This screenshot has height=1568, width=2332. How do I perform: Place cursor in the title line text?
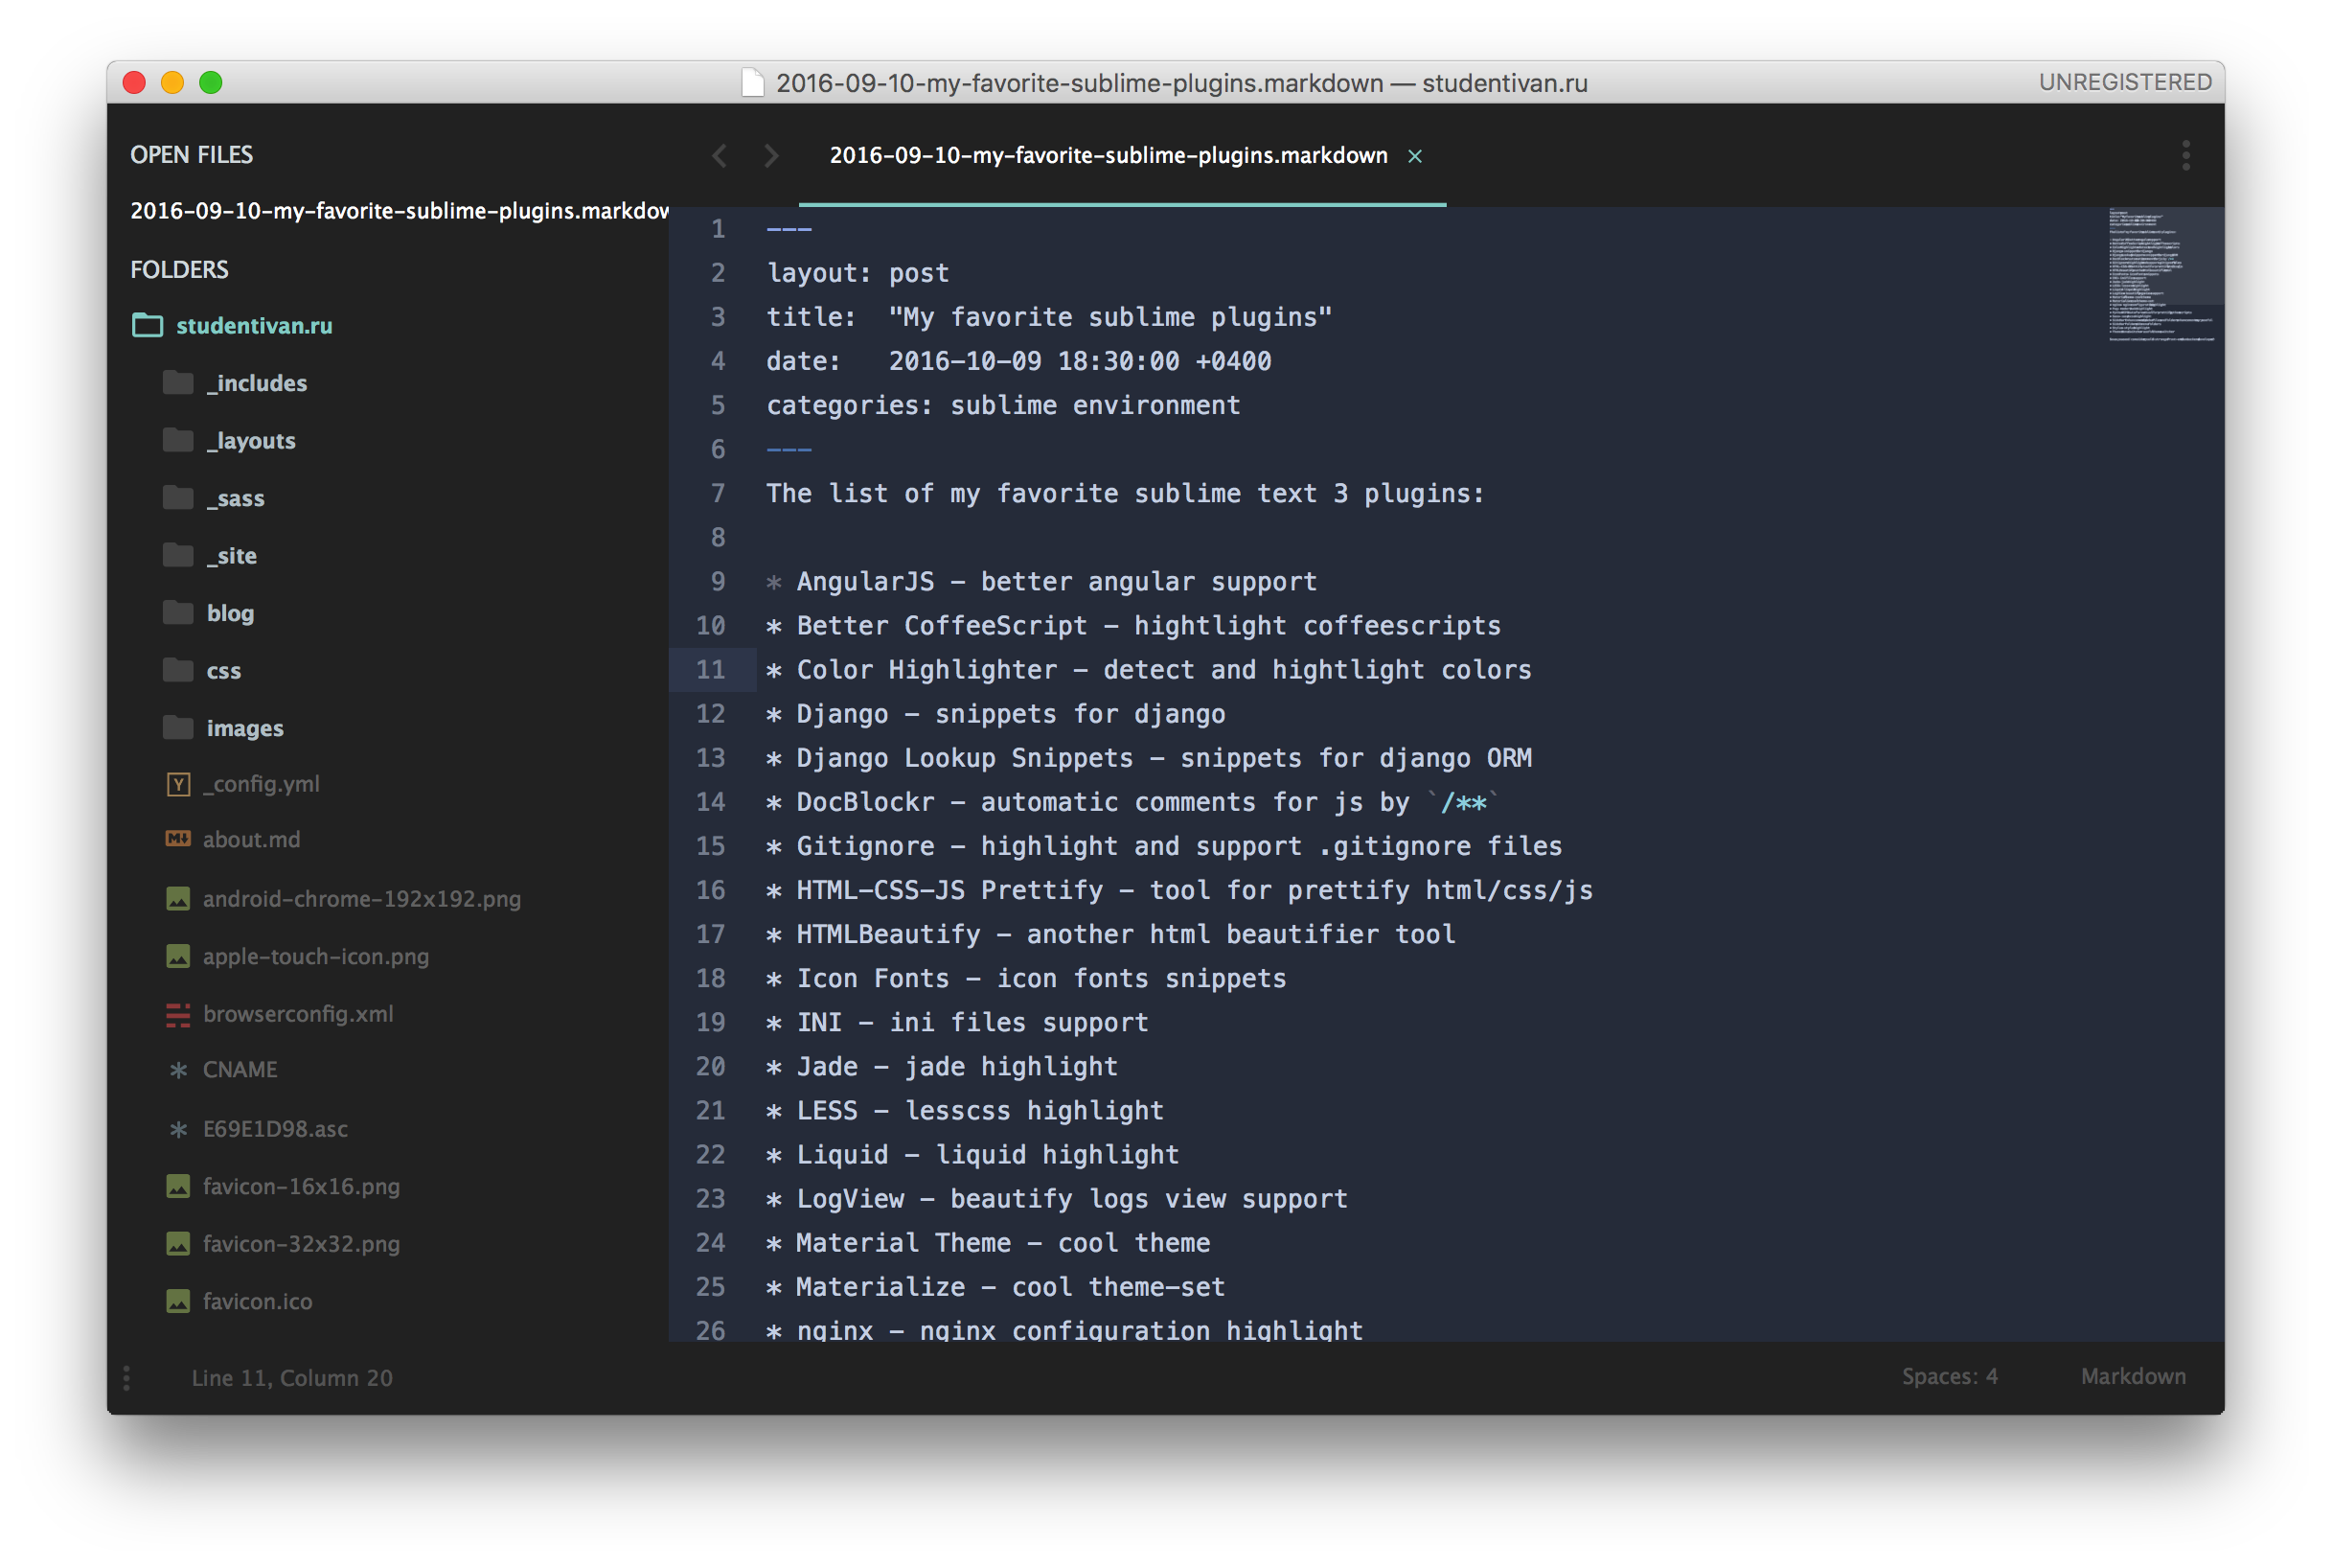pos(1048,317)
